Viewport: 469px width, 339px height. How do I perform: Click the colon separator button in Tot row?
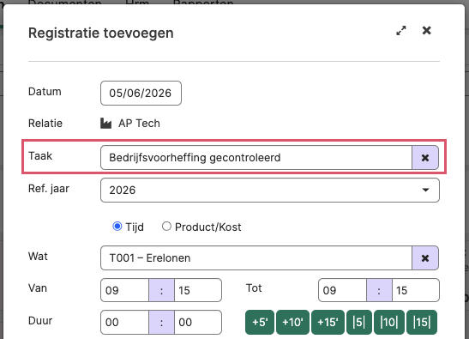coord(379,290)
